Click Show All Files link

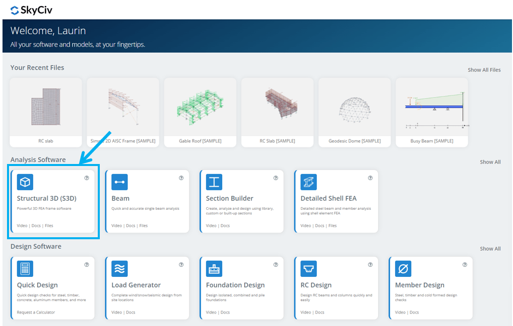(x=484, y=70)
